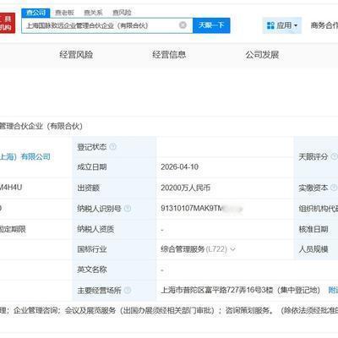The width and height of the screenshot is (338, 338).
Task: Click the 应用 grid icon
Action: (x=270, y=25)
